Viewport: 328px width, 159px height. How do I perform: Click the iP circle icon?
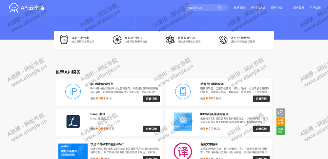coord(73,91)
